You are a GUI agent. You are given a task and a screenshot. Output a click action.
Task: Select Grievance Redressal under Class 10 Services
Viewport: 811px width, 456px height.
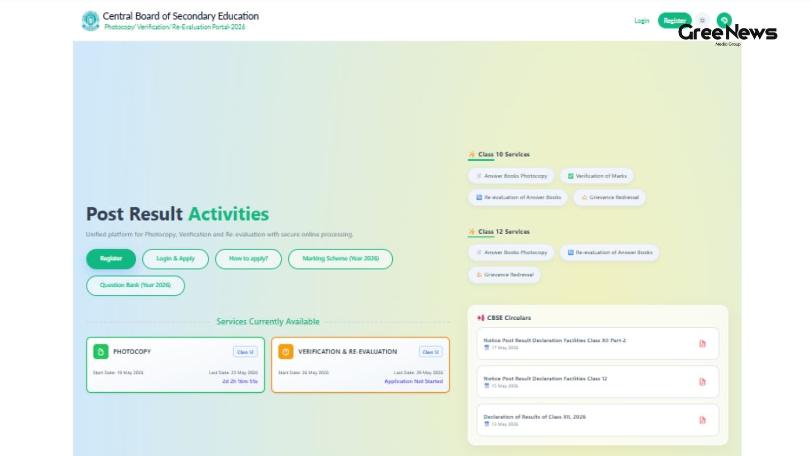(610, 198)
